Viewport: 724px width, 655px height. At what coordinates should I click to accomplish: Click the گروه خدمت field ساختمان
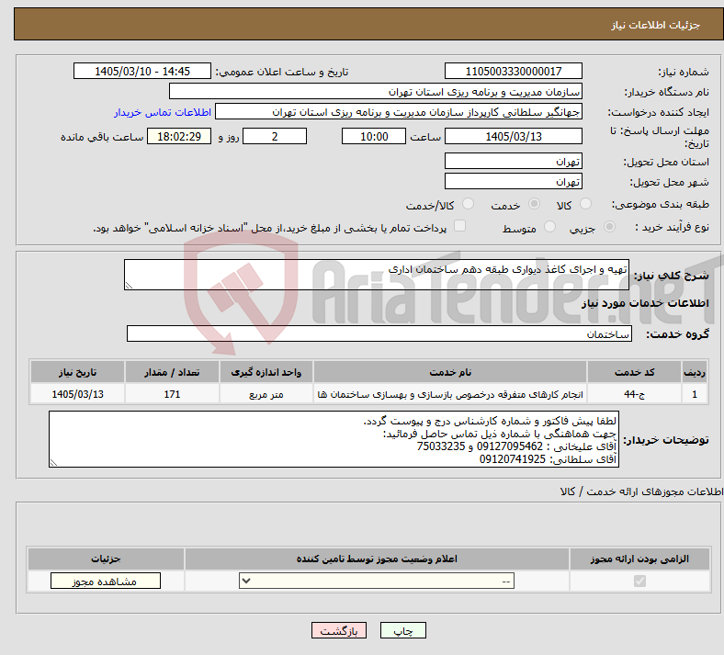coord(379,333)
